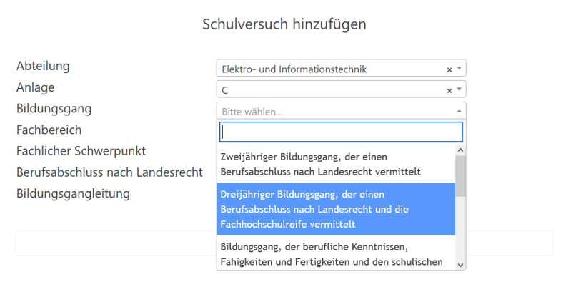Click the Anlage combo box showing C
The width and height of the screenshot is (561, 287).
[341, 89]
